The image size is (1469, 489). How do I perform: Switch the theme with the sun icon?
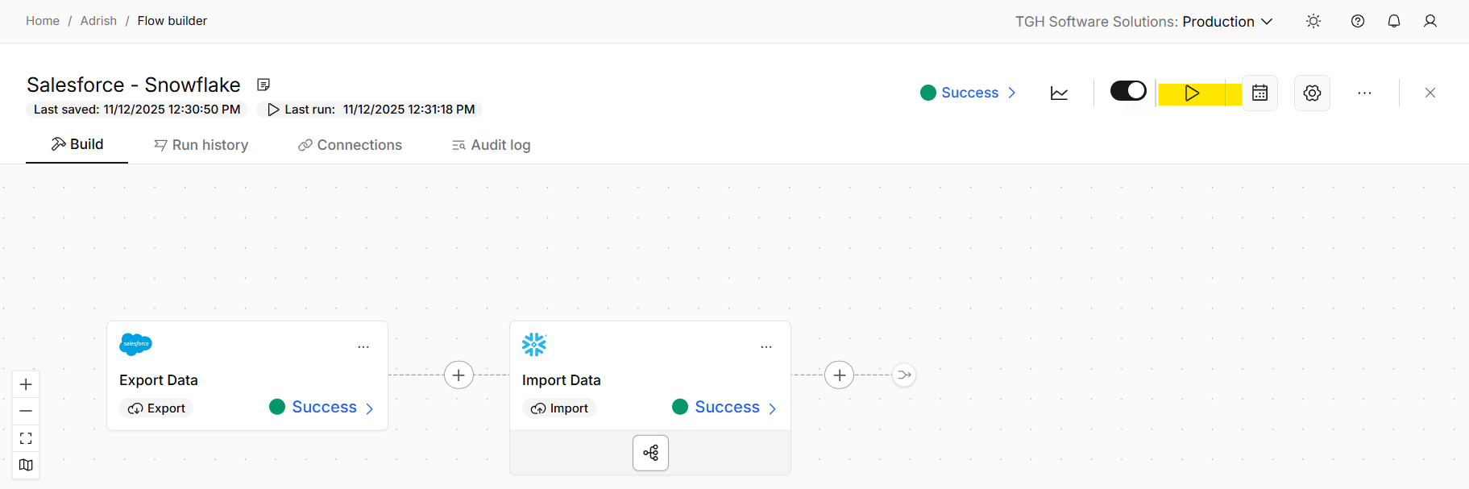1313,22
